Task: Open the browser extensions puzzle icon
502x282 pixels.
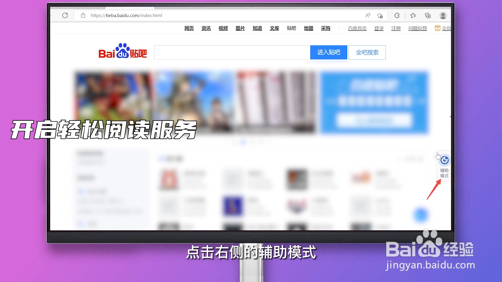Action: [397, 15]
